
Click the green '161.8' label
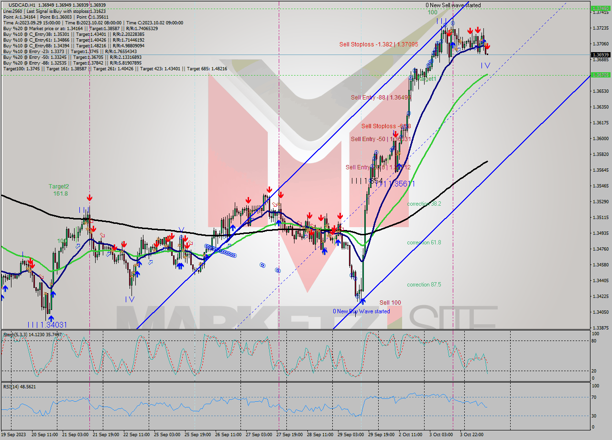tap(60, 194)
